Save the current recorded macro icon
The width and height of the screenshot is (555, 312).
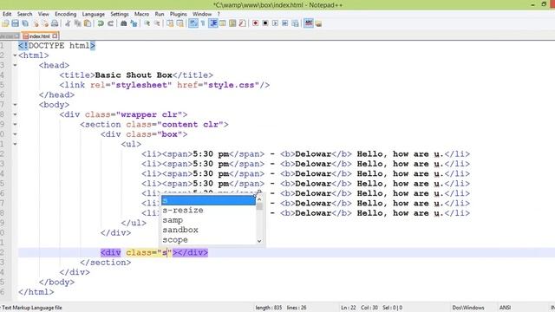[295, 23]
